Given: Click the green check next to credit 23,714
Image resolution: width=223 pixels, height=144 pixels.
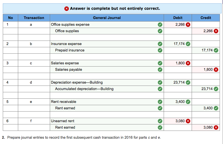Looking at the screenshot, I should [x=216, y=89].
